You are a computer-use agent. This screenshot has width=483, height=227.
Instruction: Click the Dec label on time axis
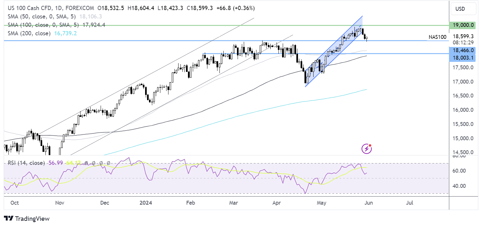105,203
